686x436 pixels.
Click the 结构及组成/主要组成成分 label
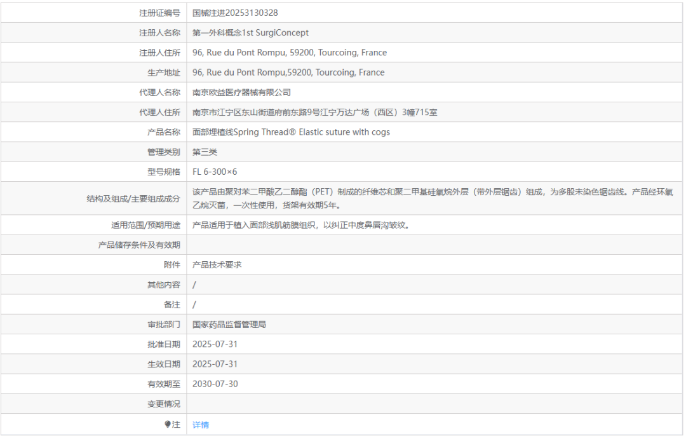[x=133, y=199]
